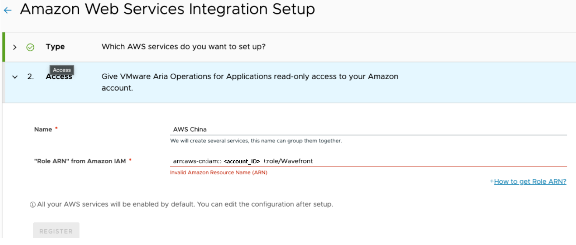Select the Access step heading

(59, 77)
